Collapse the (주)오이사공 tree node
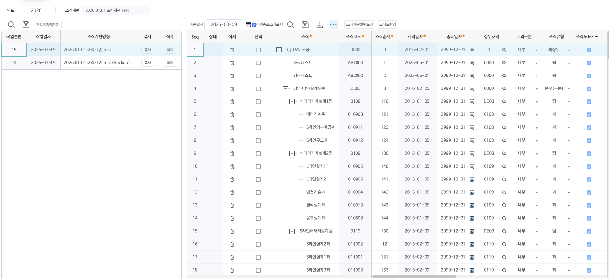 (279, 50)
